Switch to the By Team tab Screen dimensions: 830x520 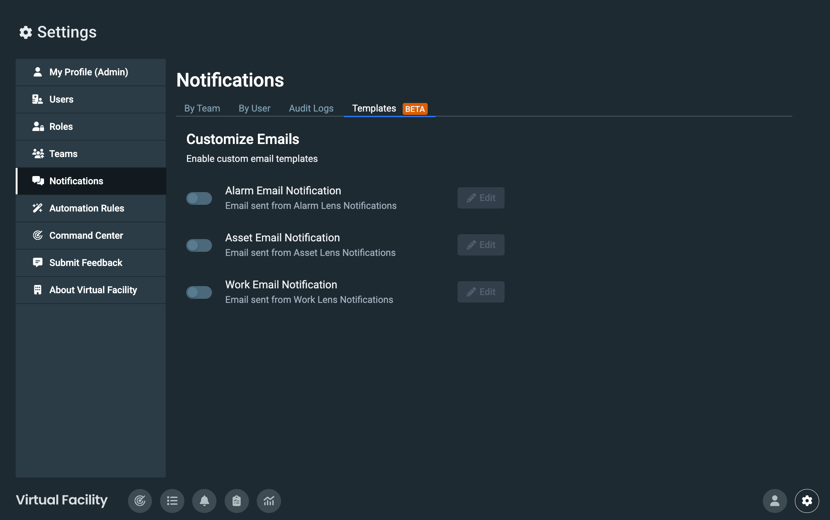click(x=202, y=108)
